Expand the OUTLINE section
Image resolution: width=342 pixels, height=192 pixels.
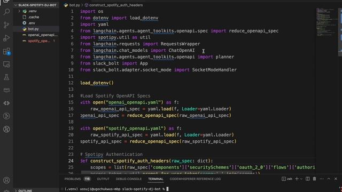click(25, 190)
